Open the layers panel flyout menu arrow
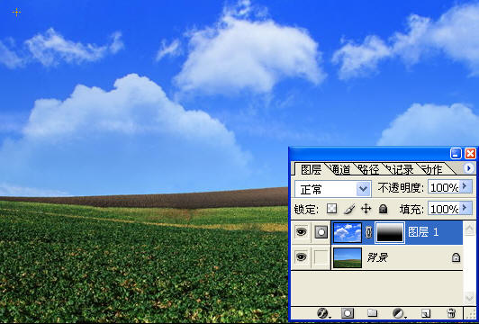 [x=469, y=168]
